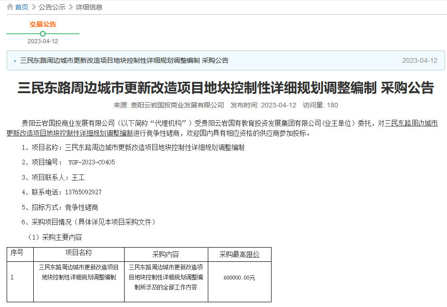The height and width of the screenshot is (307, 447).
Task: Switch to the 交易公告 stage tab
Action: (43, 24)
